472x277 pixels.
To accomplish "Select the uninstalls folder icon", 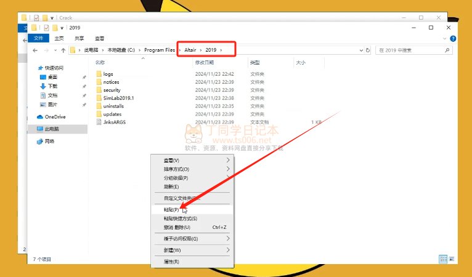I will pyautogui.click(x=99, y=106).
